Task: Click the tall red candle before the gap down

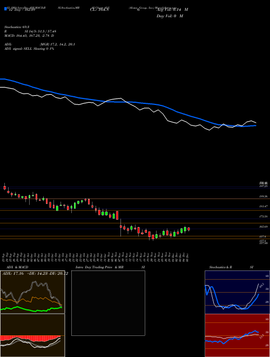Action: pyautogui.click(x=117, y=215)
